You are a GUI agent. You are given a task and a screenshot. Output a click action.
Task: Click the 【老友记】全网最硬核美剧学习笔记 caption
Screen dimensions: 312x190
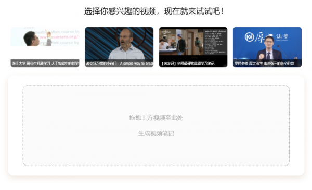188,64
